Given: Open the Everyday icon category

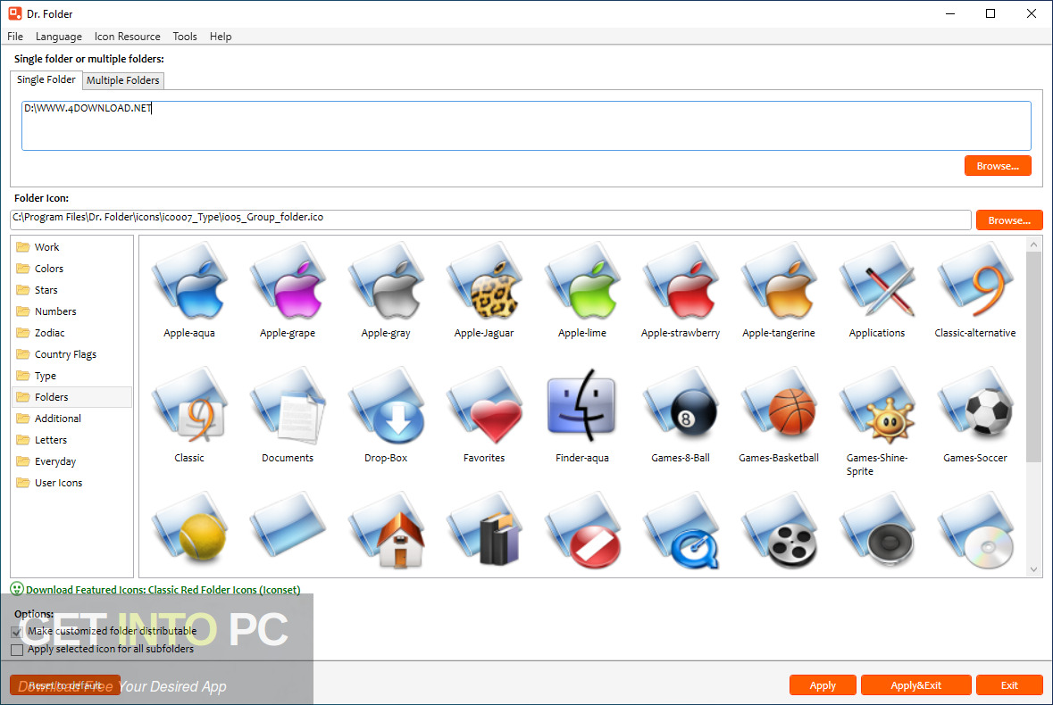Looking at the screenshot, I should click(x=71, y=461).
